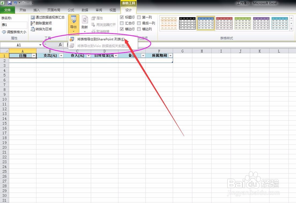Click Summarize with PivotTable (通过数据透视表汇总)
This screenshot has width=296, height=203.
48,17
